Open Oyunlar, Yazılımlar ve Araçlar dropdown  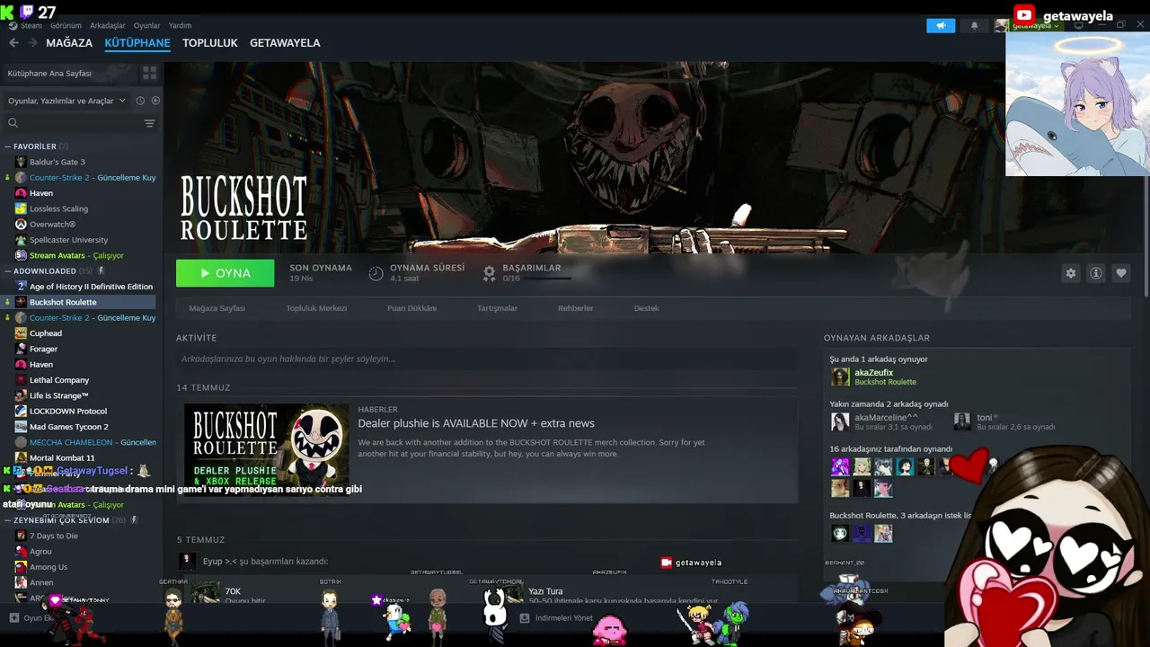(66, 101)
